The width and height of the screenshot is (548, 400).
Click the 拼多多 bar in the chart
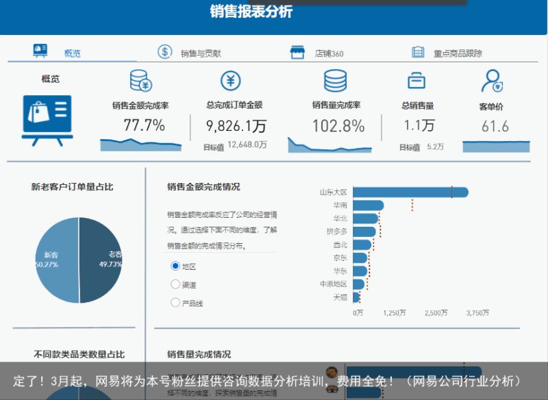click(364, 232)
